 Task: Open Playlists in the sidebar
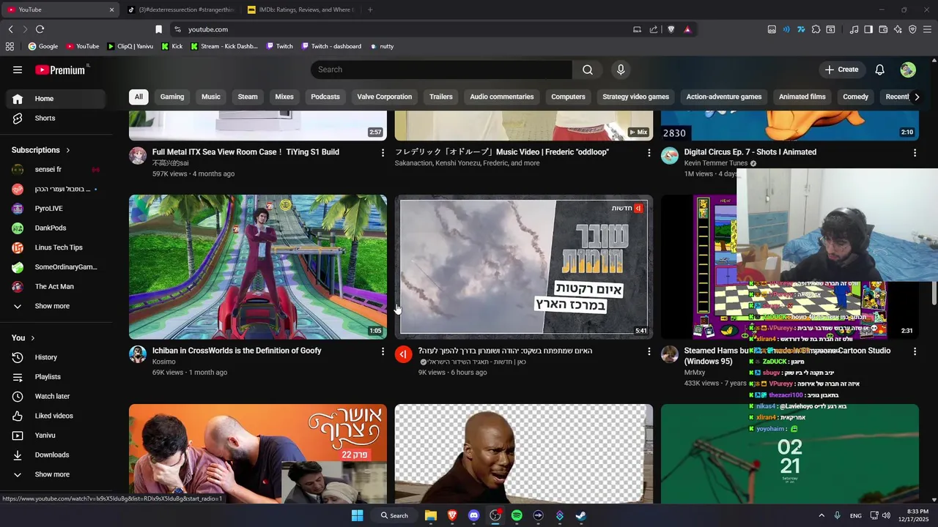pyautogui.click(x=56, y=377)
